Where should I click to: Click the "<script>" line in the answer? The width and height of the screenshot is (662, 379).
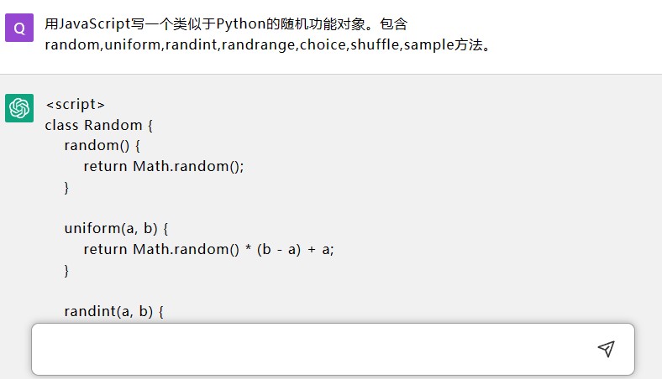(x=75, y=104)
